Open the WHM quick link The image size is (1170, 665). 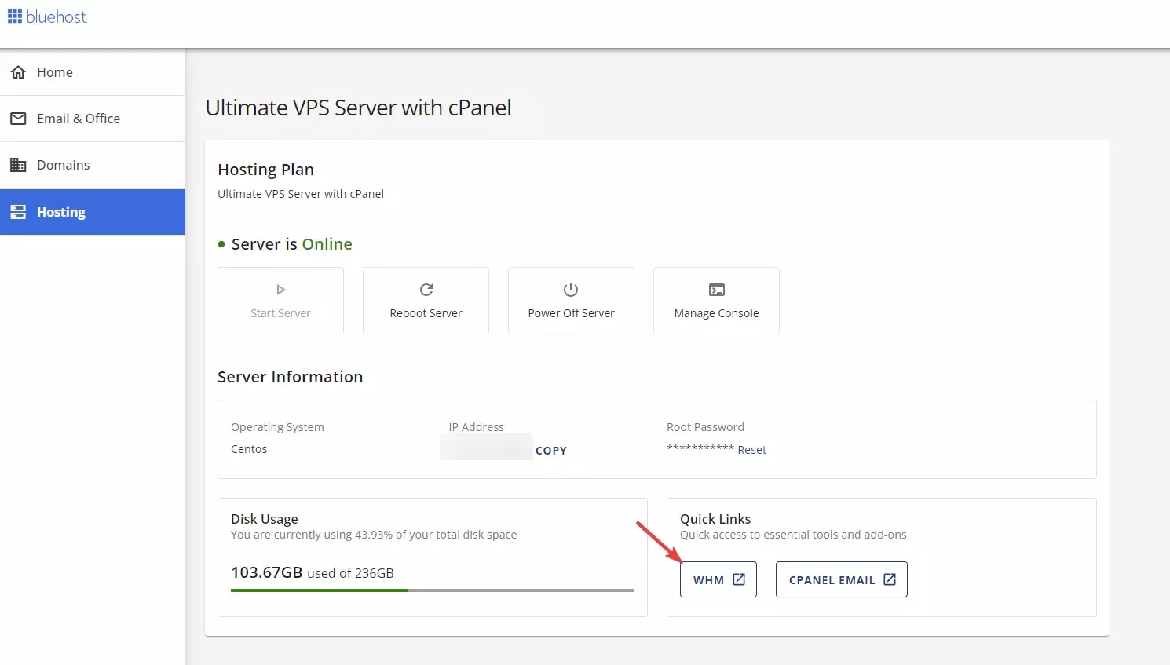coord(718,579)
